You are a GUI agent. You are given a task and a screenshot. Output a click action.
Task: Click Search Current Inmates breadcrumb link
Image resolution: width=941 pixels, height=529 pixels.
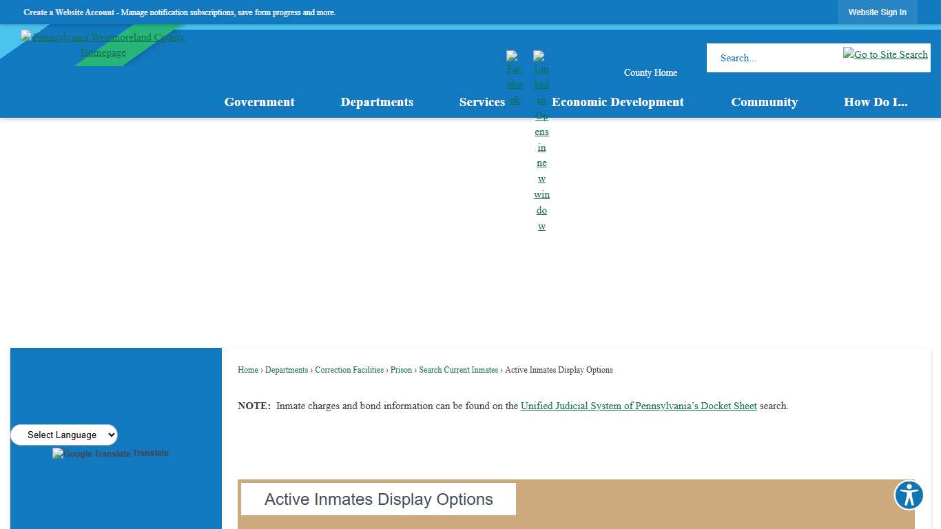tap(459, 370)
